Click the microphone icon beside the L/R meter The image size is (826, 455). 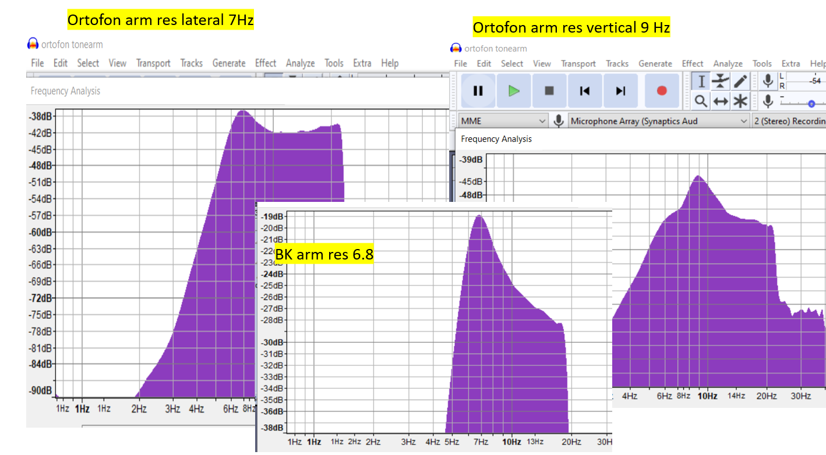(768, 81)
